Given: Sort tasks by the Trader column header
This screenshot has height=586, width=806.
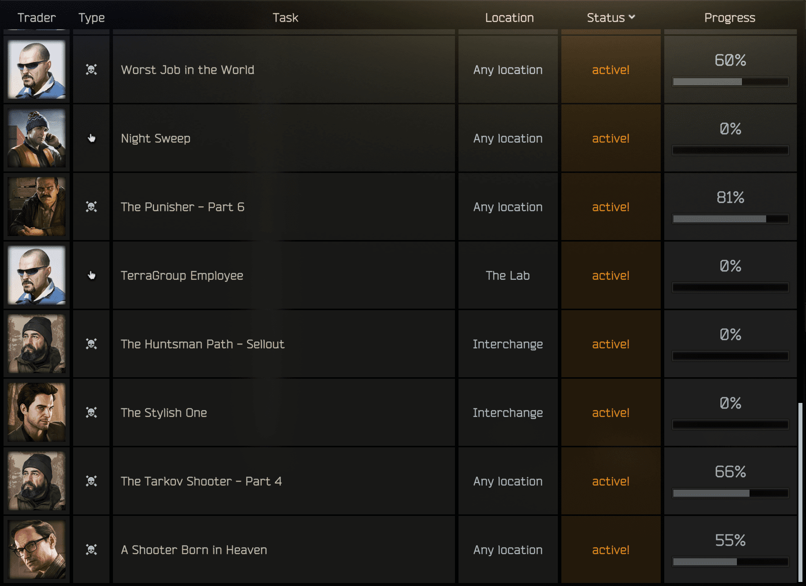Looking at the screenshot, I should tap(36, 18).
